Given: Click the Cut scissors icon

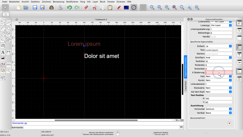Looking at the screenshot, I should pos(95,7).
